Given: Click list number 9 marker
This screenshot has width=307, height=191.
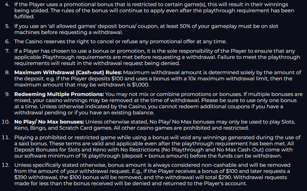Looking at the screenshot, I should (8, 94).
